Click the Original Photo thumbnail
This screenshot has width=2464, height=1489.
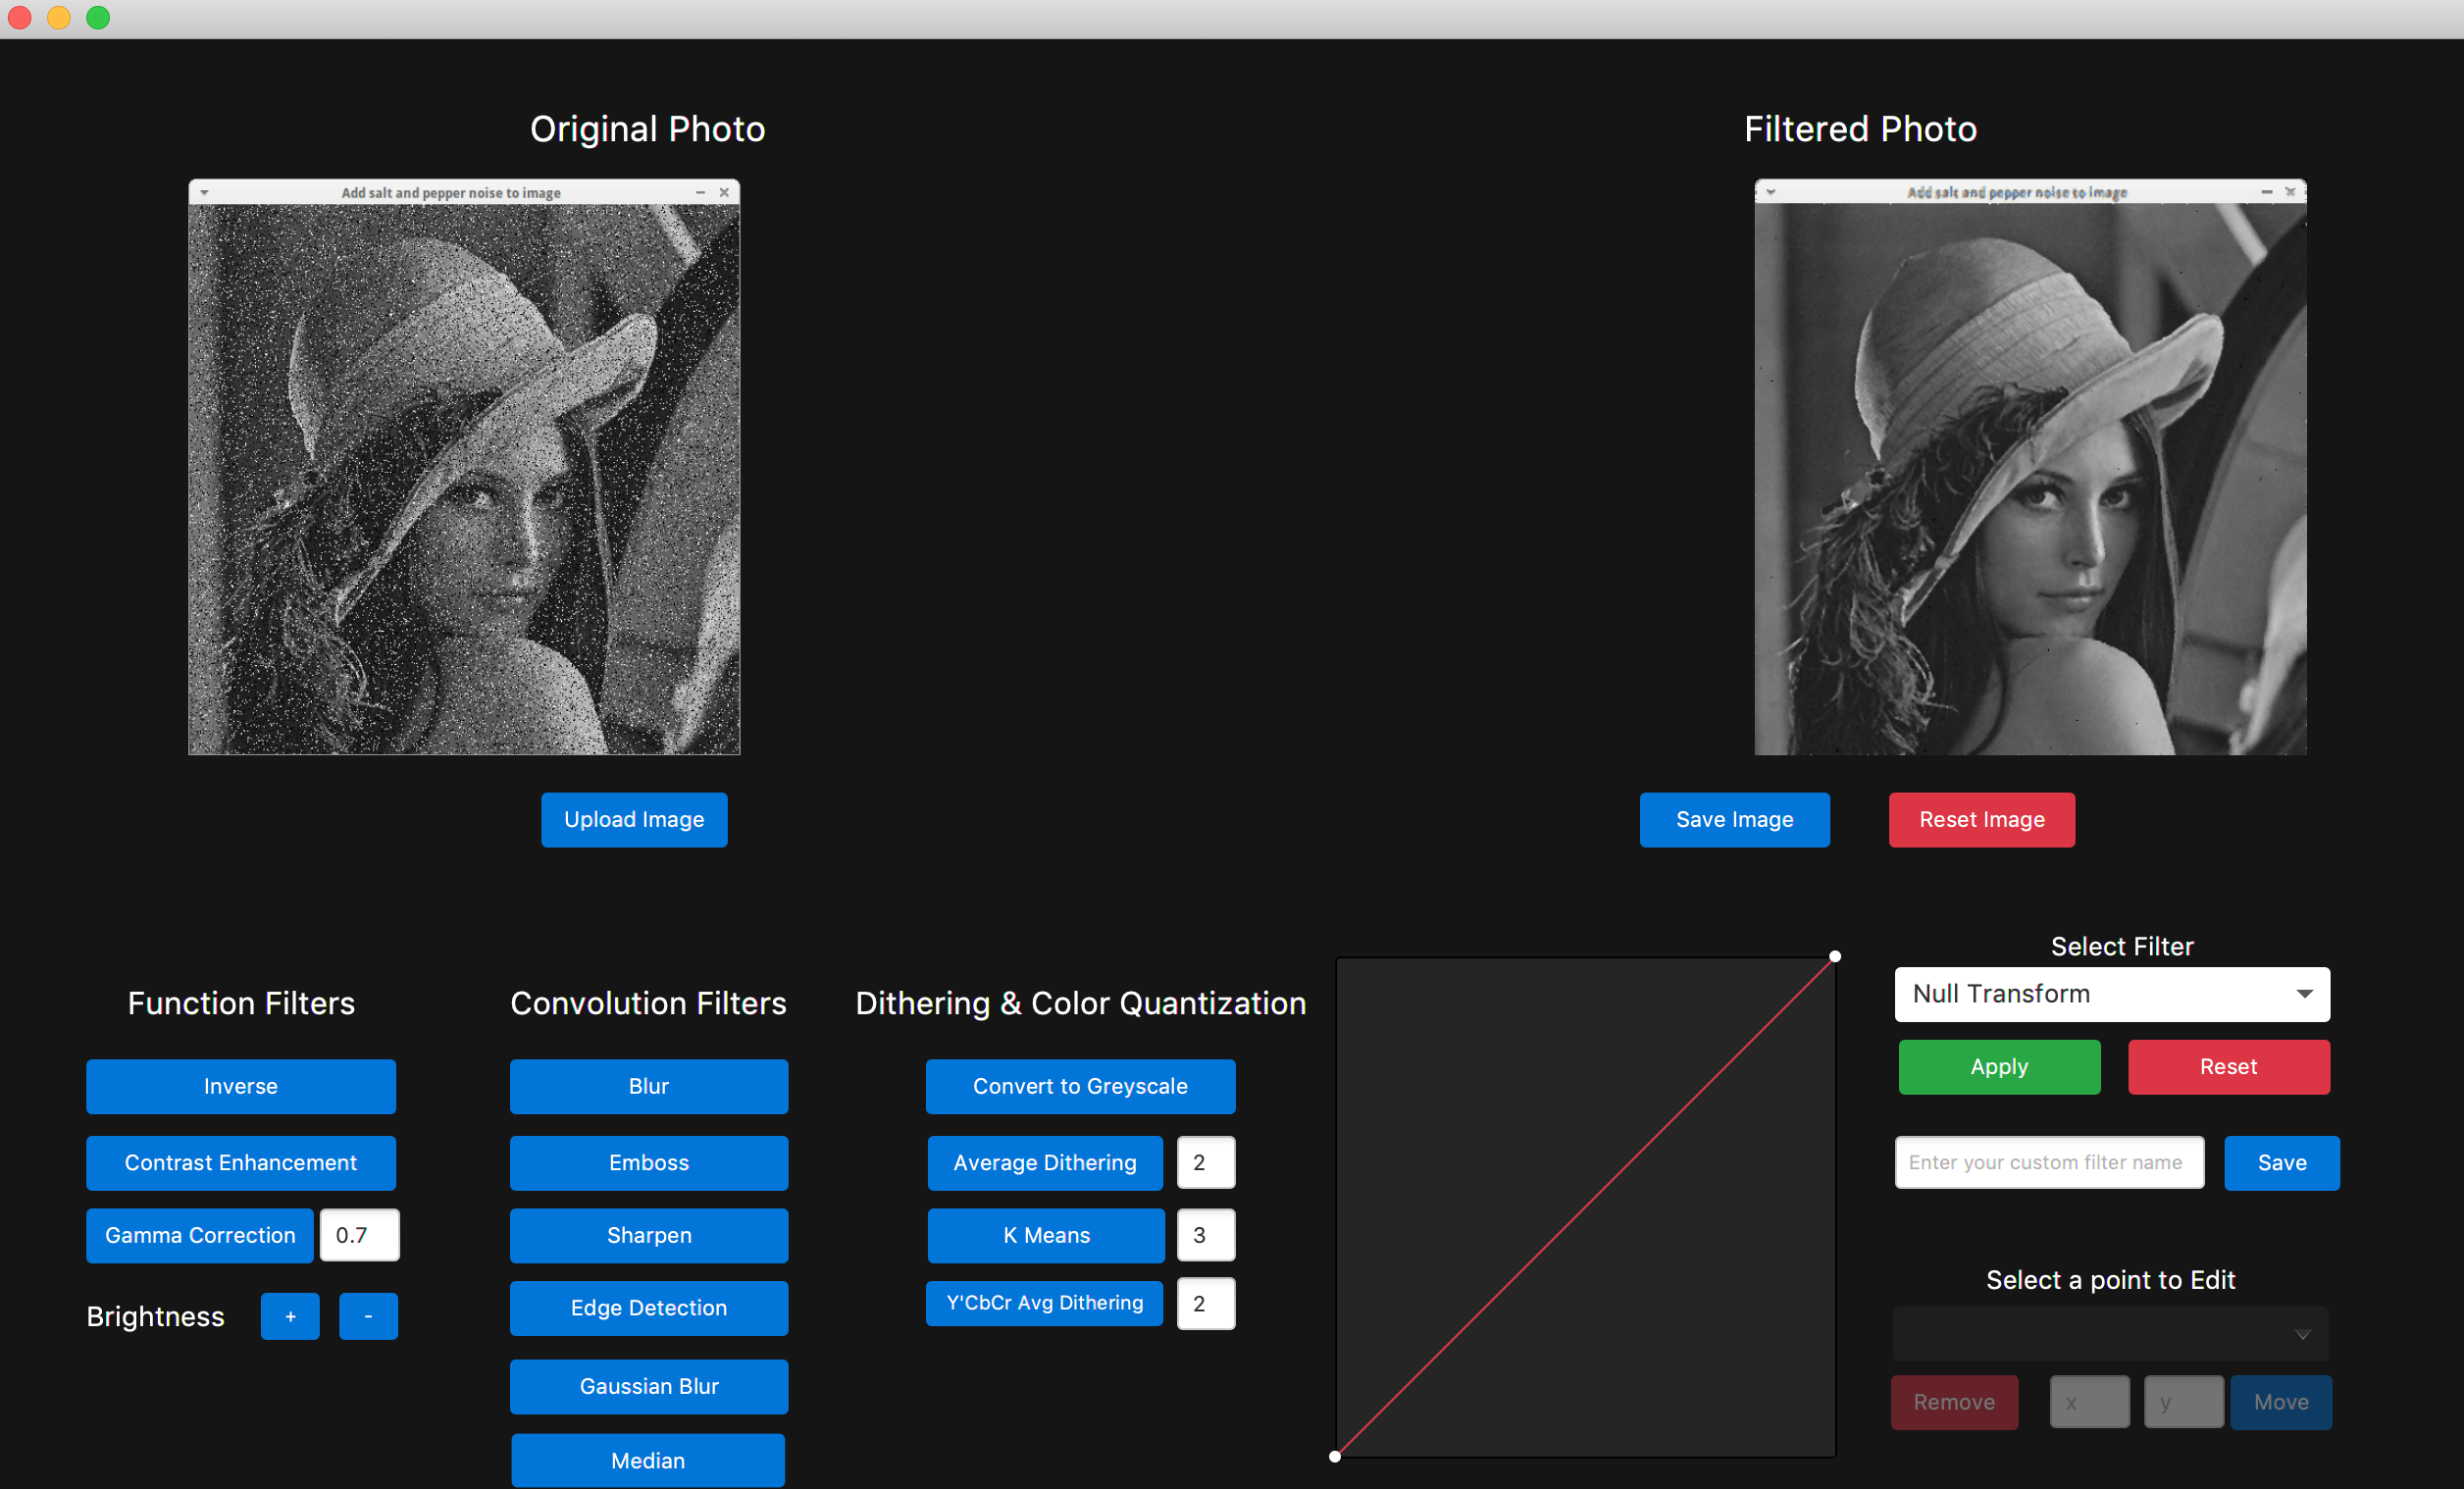point(464,467)
